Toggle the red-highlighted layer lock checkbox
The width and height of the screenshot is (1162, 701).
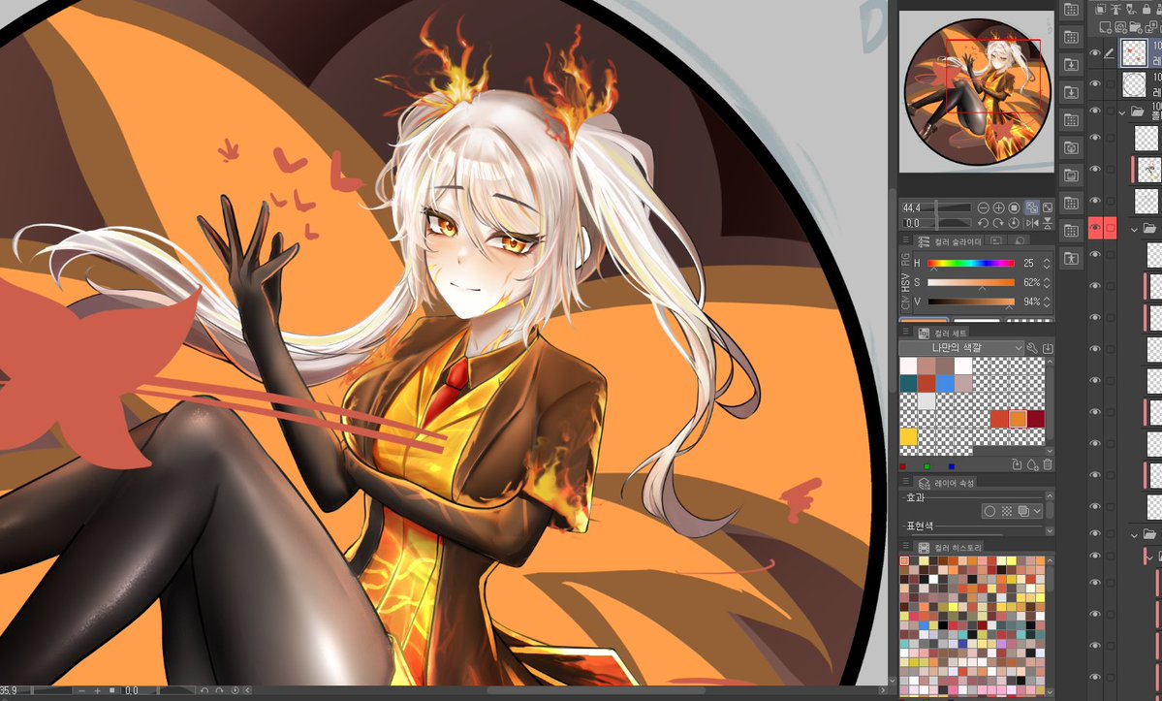coord(1110,228)
